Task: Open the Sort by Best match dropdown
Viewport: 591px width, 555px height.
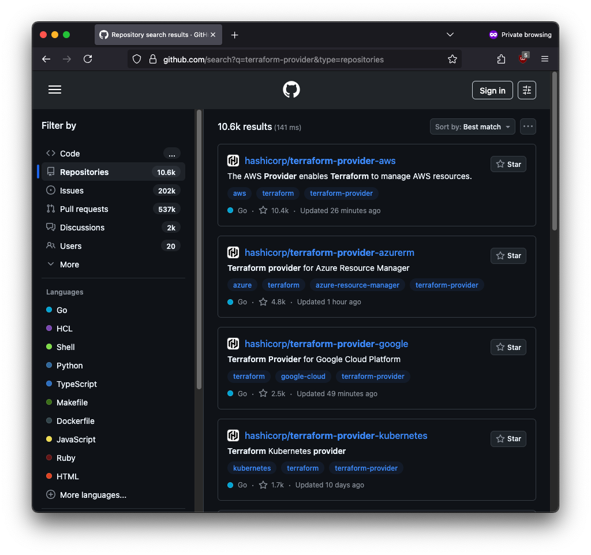Action: 472,126
